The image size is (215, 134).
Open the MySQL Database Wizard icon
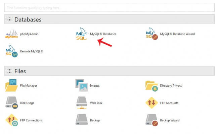152,34
